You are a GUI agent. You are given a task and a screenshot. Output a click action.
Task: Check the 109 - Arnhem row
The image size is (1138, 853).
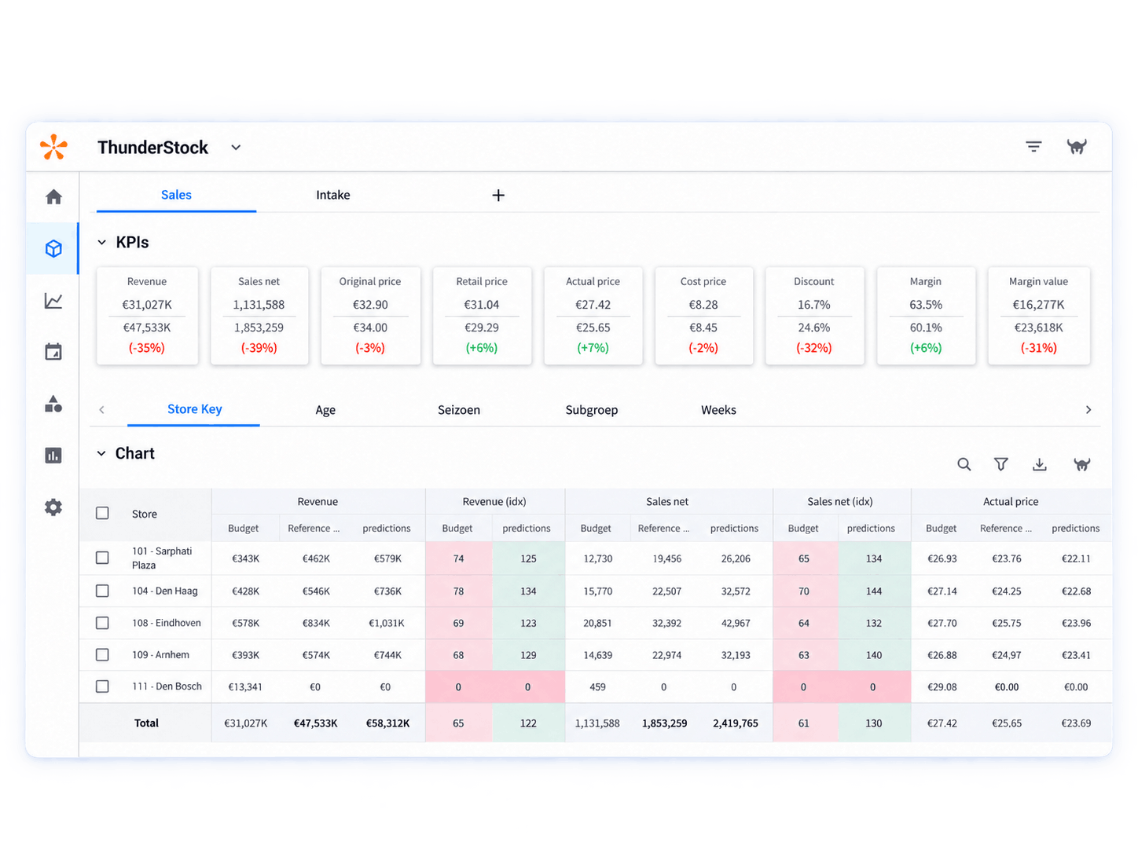(102, 654)
